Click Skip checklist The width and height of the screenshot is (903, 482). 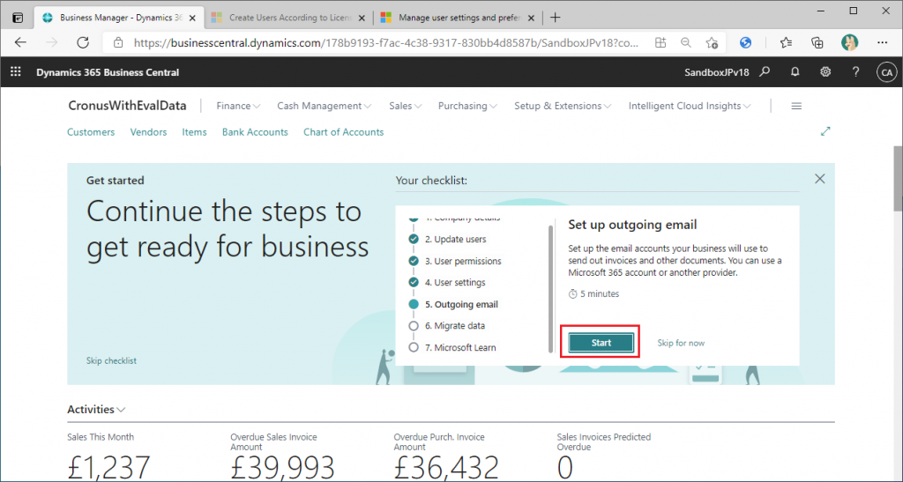[x=111, y=360]
